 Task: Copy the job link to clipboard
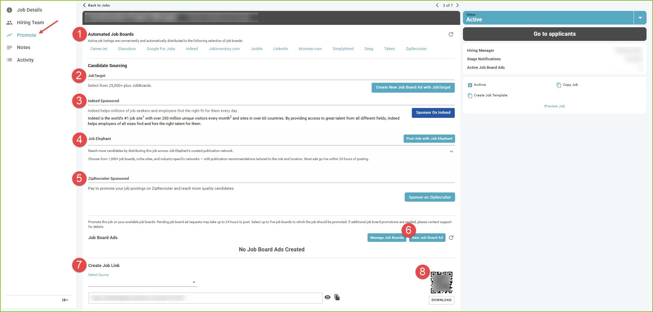coord(337,297)
